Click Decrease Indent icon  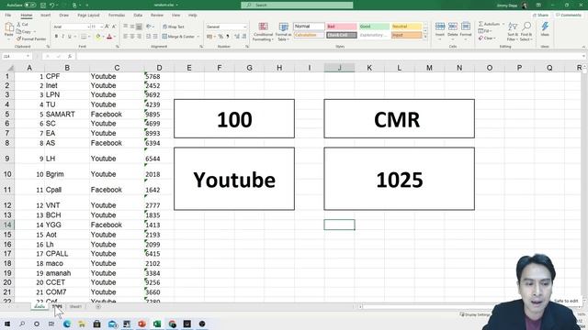(x=149, y=37)
